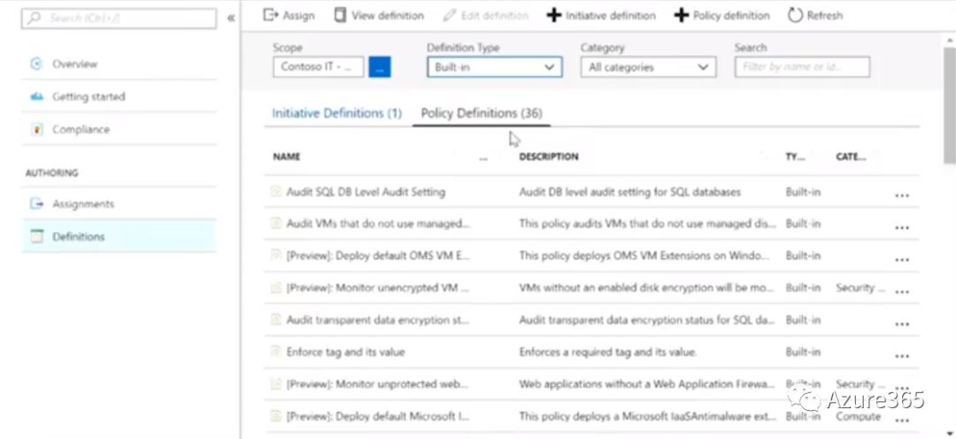Click the Assign toolbar icon
The width and height of the screenshot is (956, 439).
coord(271,15)
